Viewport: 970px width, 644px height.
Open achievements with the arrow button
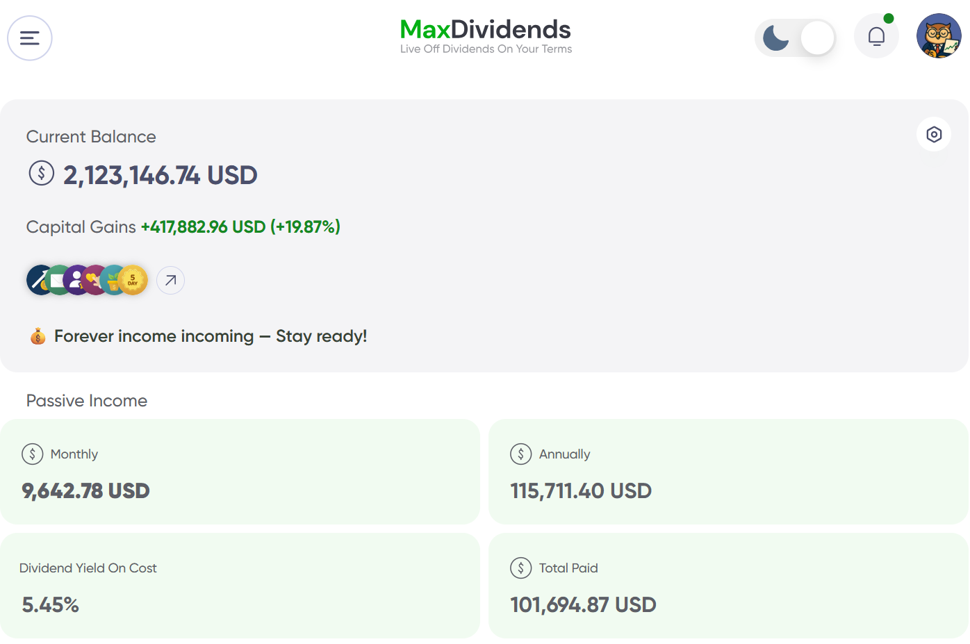pyautogui.click(x=170, y=281)
